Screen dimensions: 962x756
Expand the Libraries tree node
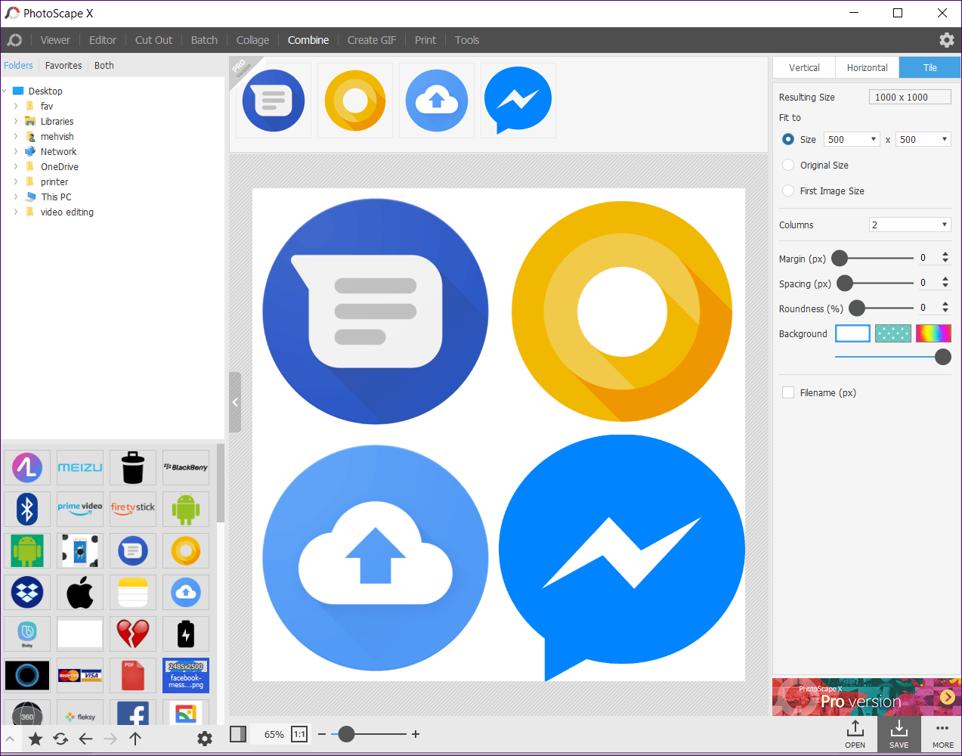16,121
